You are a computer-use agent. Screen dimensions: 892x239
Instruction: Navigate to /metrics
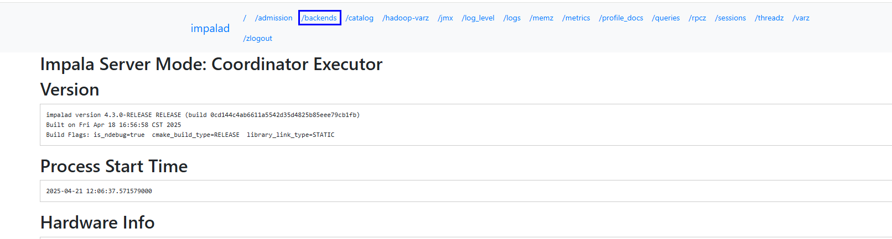point(576,18)
